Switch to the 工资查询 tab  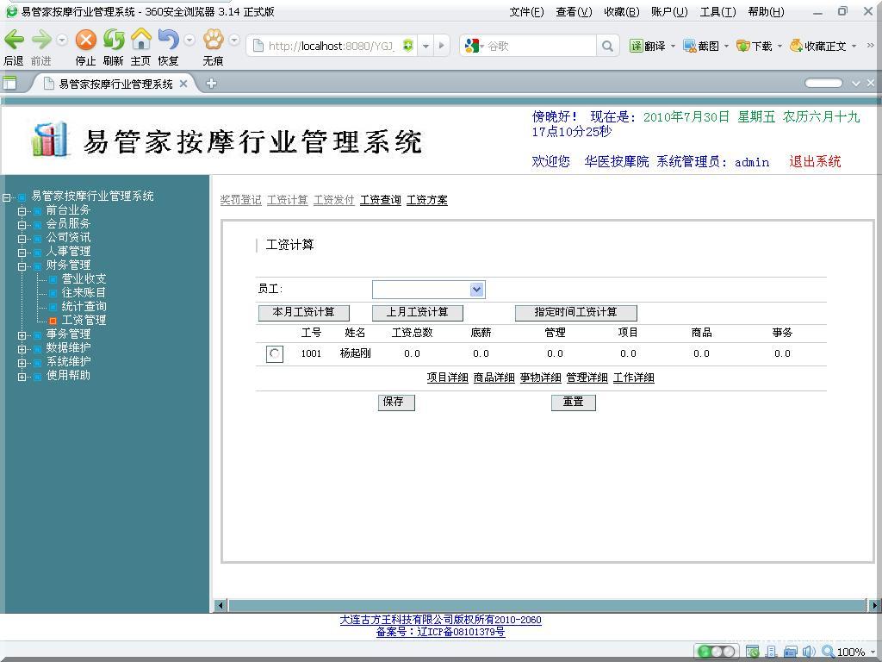(380, 200)
